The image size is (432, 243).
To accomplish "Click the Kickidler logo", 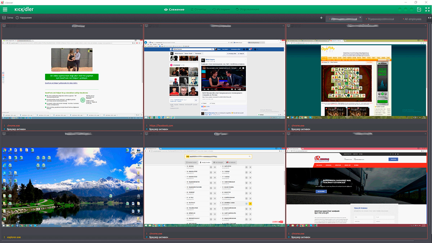I will pos(24,9).
